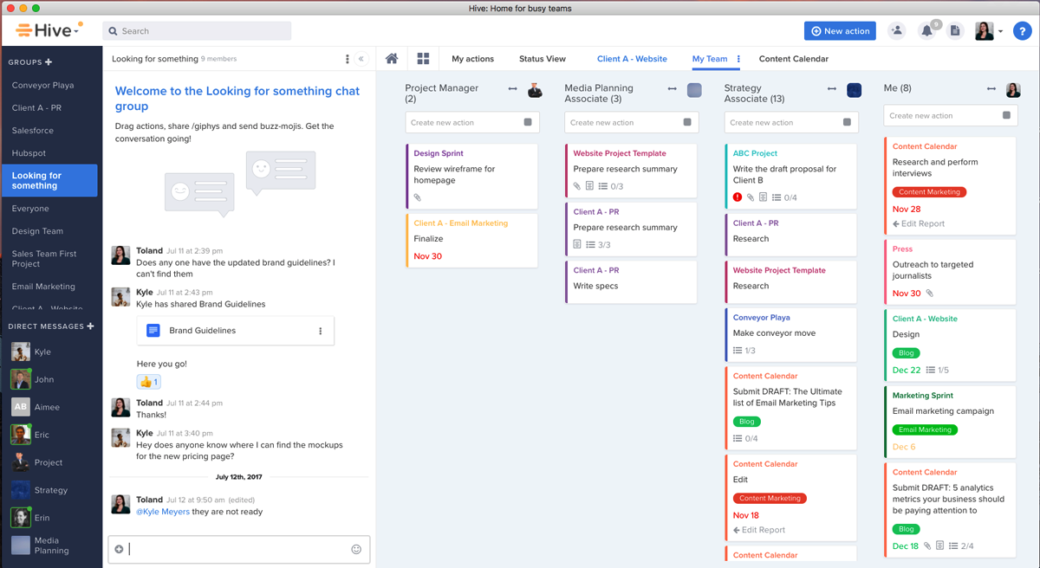The width and height of the screenshot is (1040, 568).
Task: Open the Status View tab
Action: pos(542,58)
